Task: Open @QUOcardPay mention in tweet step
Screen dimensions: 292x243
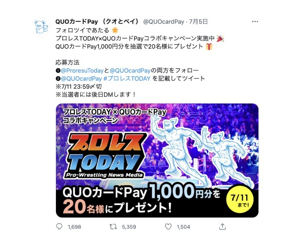Action: coord(81,78)
